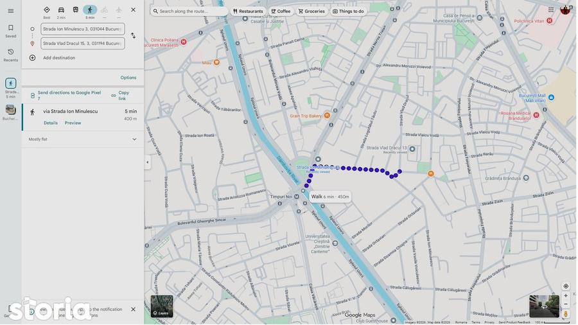This screenshot has width=578, height=325.
Task: Select driving travel mode
Action: (x=61, y=10)
